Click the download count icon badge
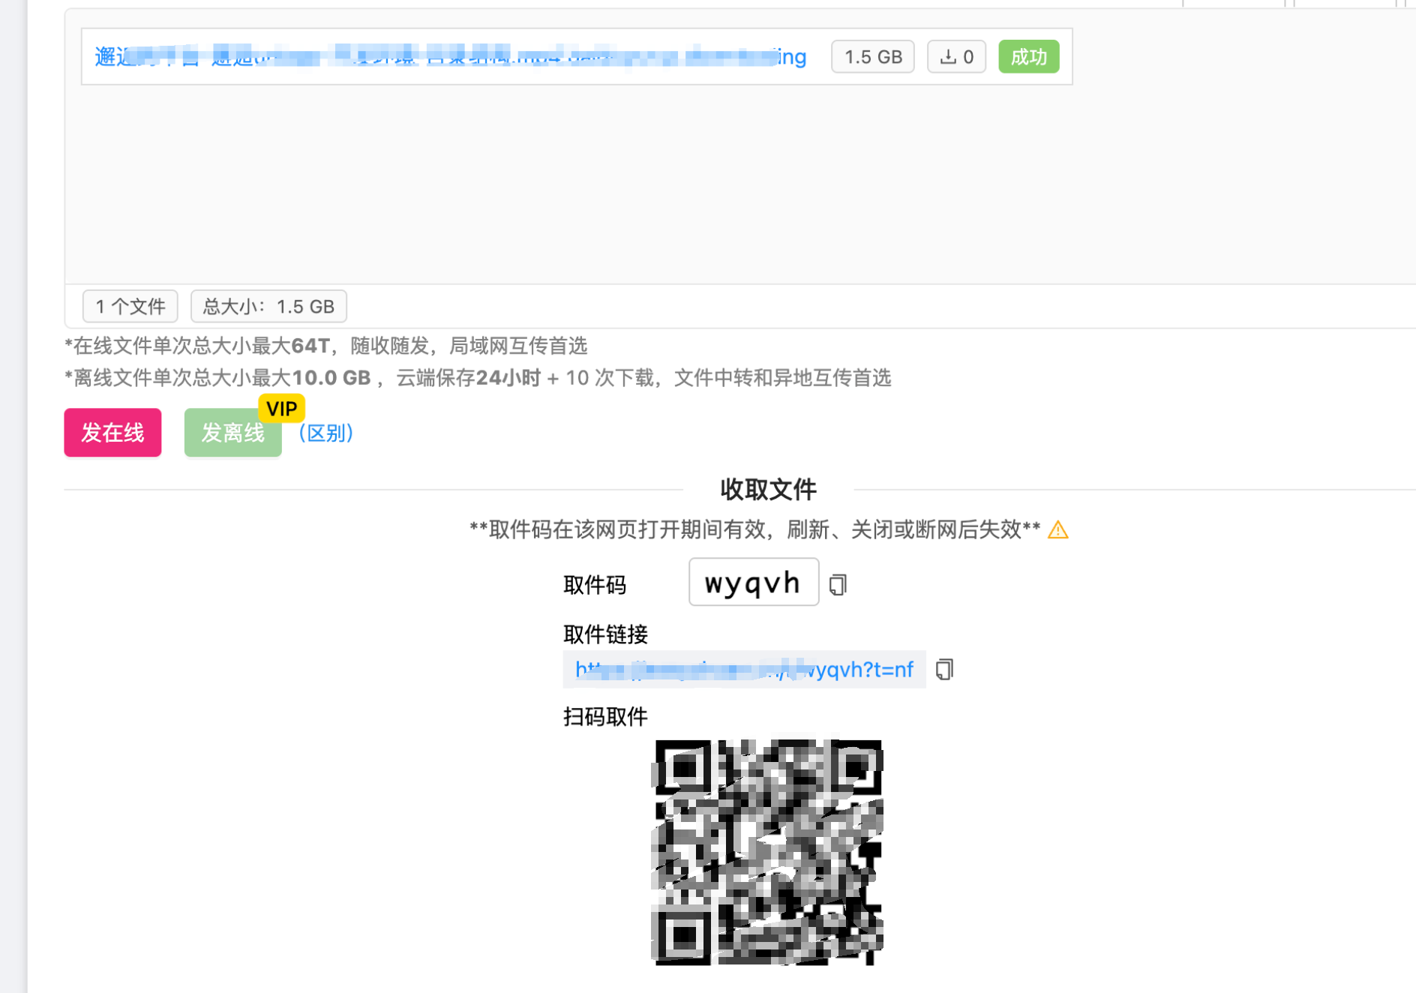The height and width of the screenshot is (993, 1416). [956, 57]
